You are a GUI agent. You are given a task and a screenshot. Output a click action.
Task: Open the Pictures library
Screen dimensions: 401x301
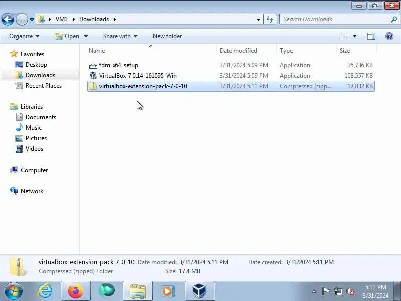pos(36,138)
